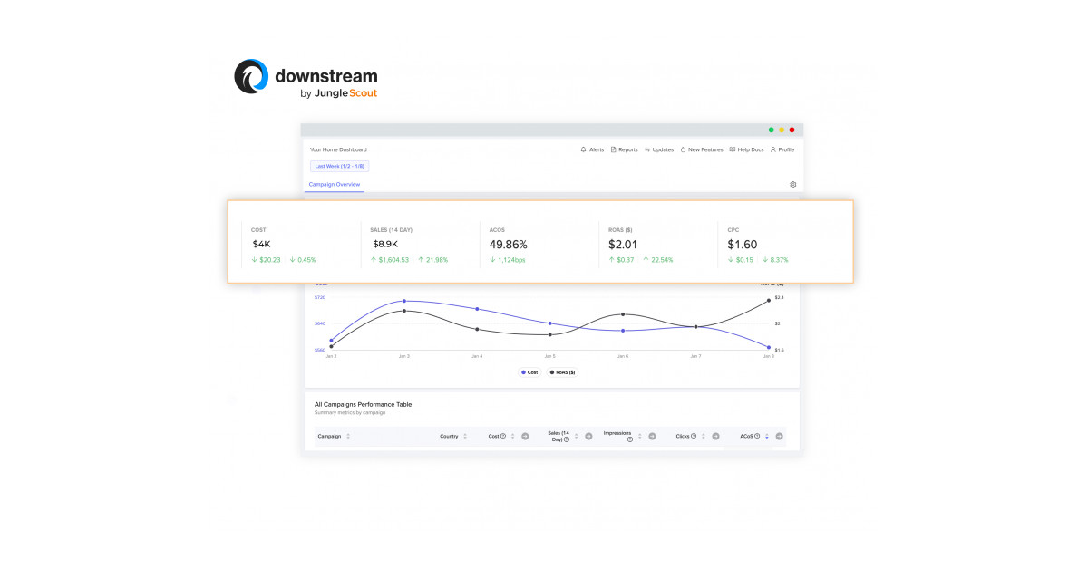Open the Alerts notification bell
Viewport: 1088px width, 569px height.
tap(583, 149)
